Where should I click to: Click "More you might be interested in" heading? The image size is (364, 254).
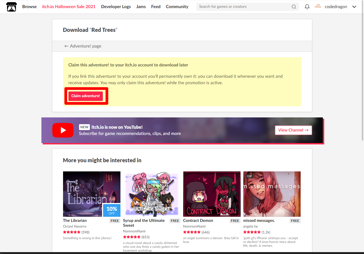click(102, 160)
